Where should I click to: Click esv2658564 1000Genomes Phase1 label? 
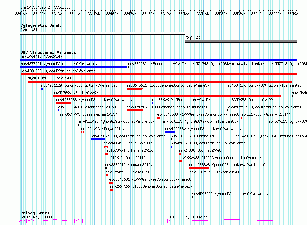(168, 107)
